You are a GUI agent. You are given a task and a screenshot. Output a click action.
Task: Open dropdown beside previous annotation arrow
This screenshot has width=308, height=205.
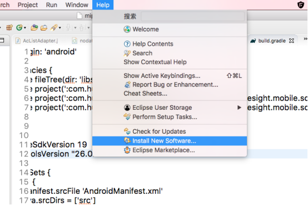[x=88, y=28]
